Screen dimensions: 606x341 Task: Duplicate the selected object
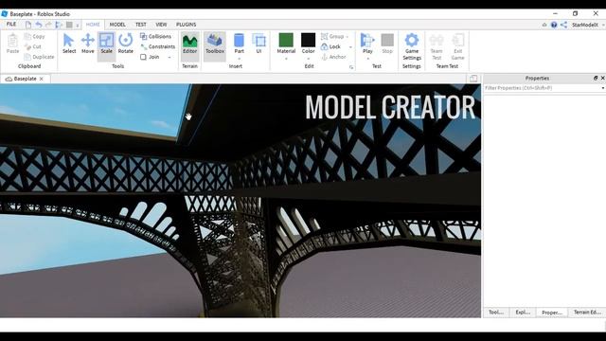pyautogui.click(x=39, y=57)
